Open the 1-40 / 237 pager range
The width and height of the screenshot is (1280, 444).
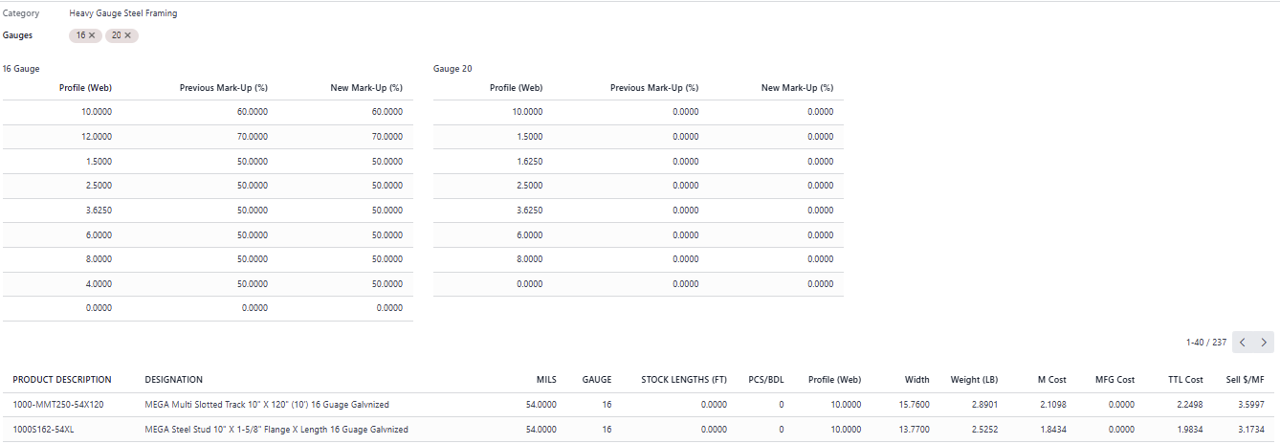(x=1205, y=343)
